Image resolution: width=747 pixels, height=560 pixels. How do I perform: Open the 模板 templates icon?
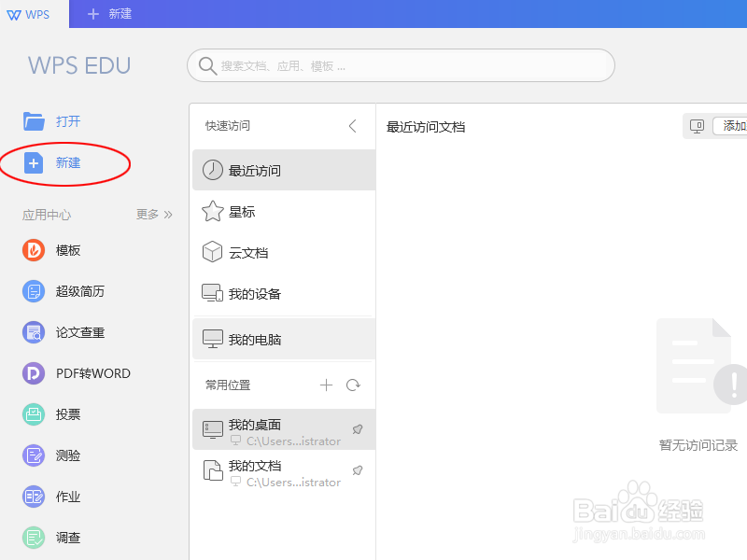tap(34, 250)
